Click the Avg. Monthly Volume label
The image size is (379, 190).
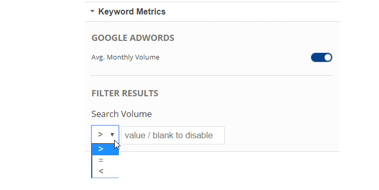point(125,57)
